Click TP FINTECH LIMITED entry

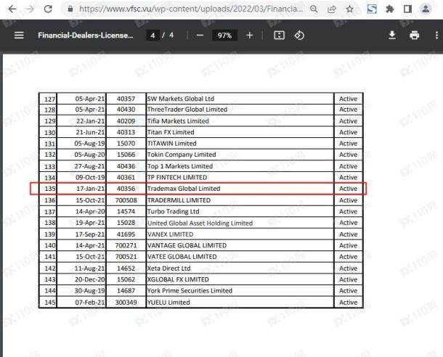177,178
